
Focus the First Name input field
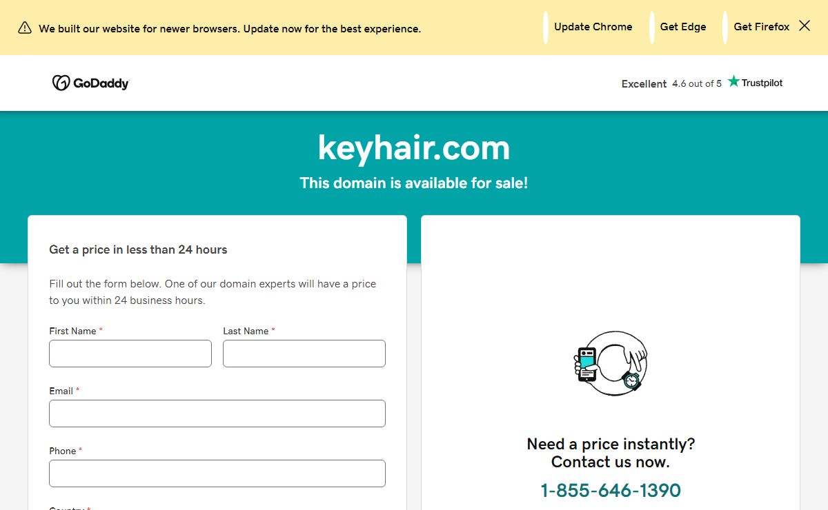pos(130,354)
